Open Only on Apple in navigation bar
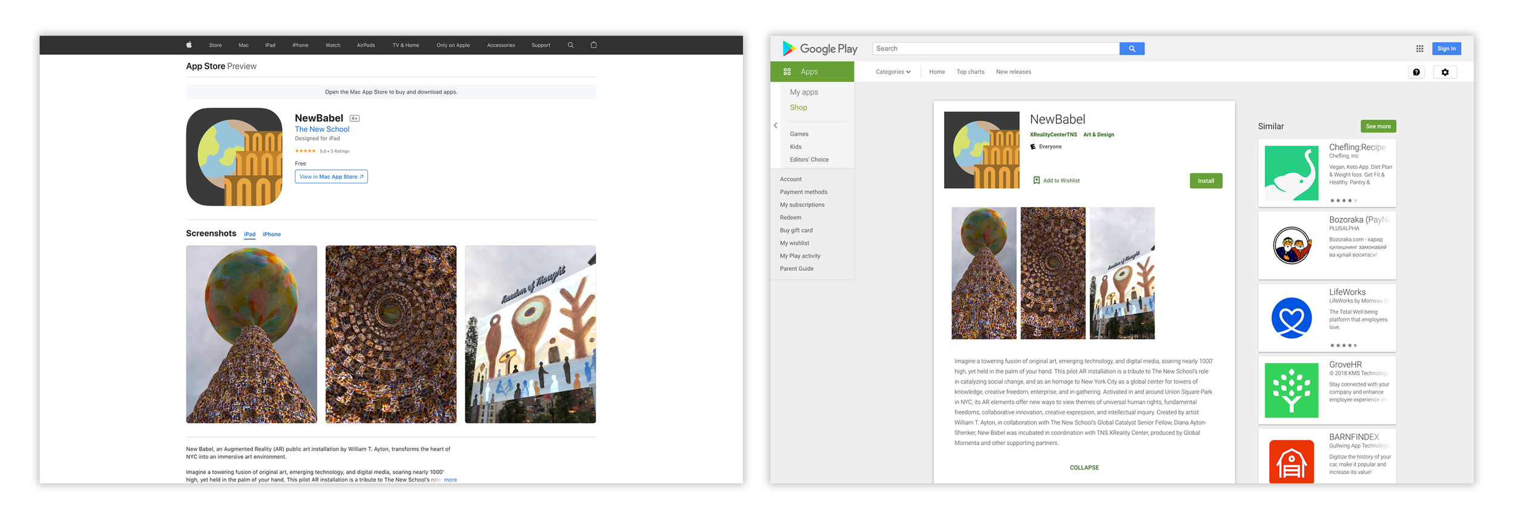The width and height of the screenshot is (1513, 525). pos(453,45)
